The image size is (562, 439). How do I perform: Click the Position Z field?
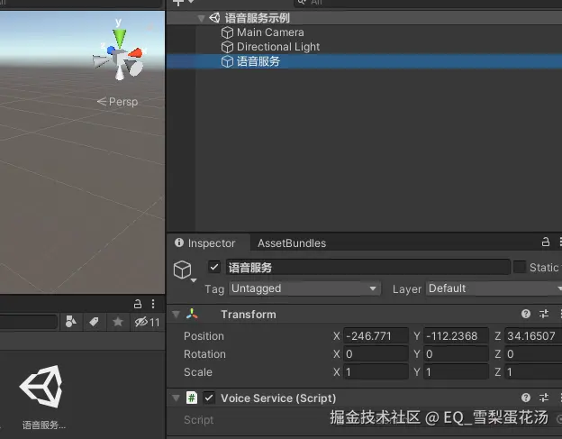533,336
